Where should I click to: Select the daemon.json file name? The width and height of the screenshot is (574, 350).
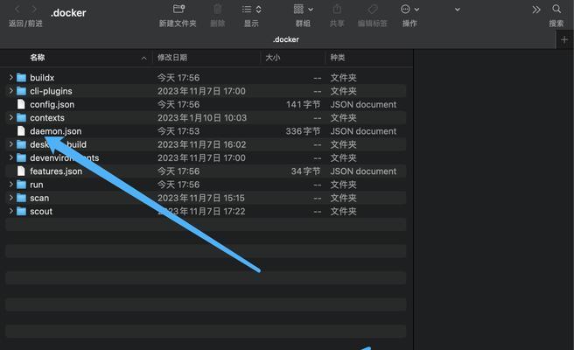coord(56,131)
